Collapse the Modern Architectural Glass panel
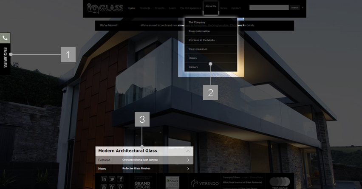The width and height of the screenshot is (362, 189). coord(188,151)
